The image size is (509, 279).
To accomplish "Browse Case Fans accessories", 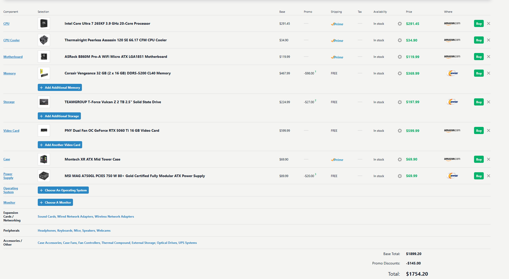I will (x=70, y=243).
